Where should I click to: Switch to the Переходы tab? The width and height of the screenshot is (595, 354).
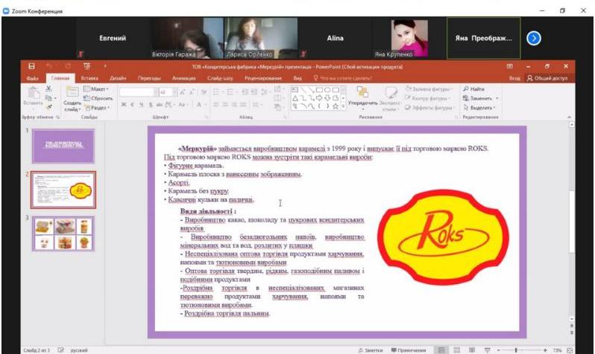[x=150, y=78]
